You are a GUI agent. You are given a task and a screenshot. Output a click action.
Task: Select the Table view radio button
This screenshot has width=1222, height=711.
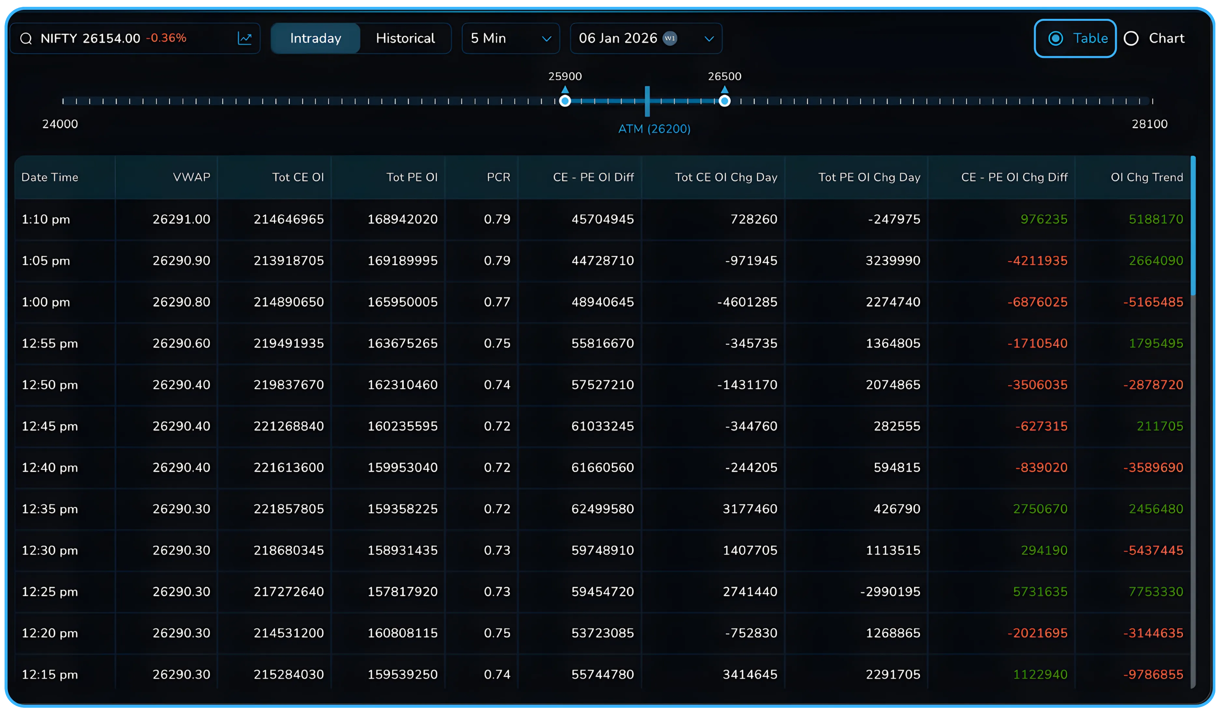pos(1056,38)
